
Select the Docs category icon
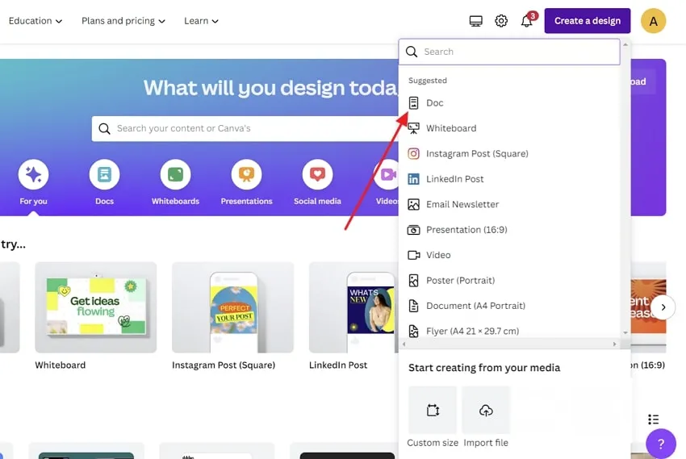coord(104,174)
